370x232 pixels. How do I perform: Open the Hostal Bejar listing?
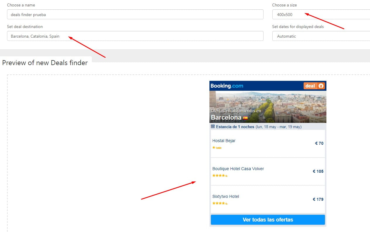pos(224,141)
